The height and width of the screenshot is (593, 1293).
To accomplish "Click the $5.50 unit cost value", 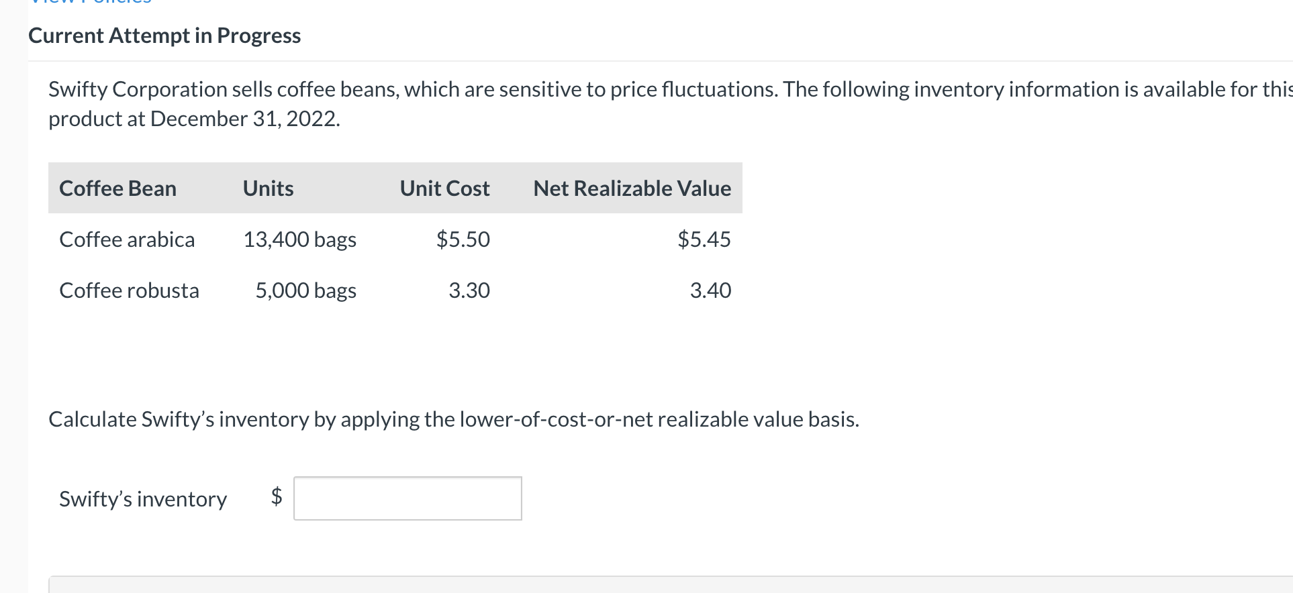I will pos(463,239).
